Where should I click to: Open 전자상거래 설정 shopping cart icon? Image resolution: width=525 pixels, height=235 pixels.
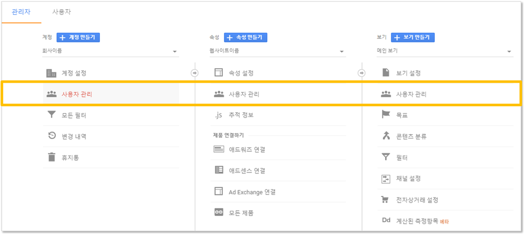(x=386, y=200)
